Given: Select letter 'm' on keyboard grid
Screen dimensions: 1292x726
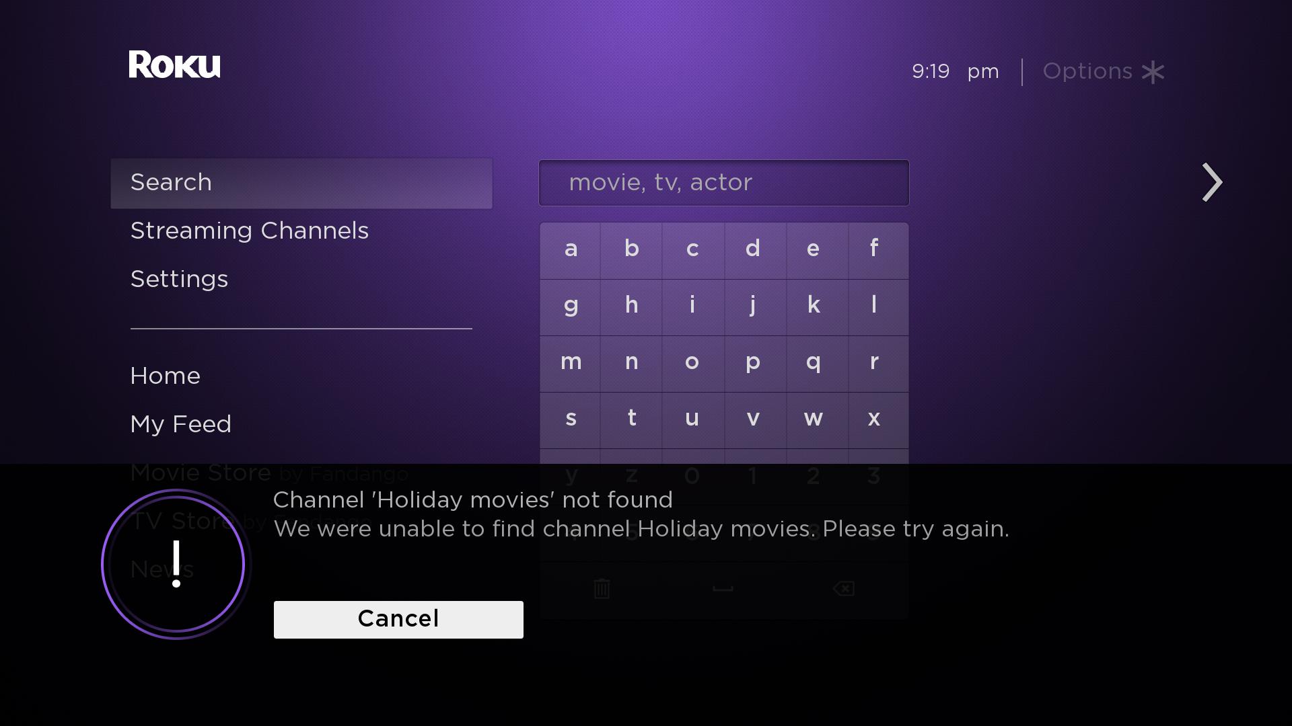Looking at the screenshot, I should pyautogui.click(x=571, y=362).
